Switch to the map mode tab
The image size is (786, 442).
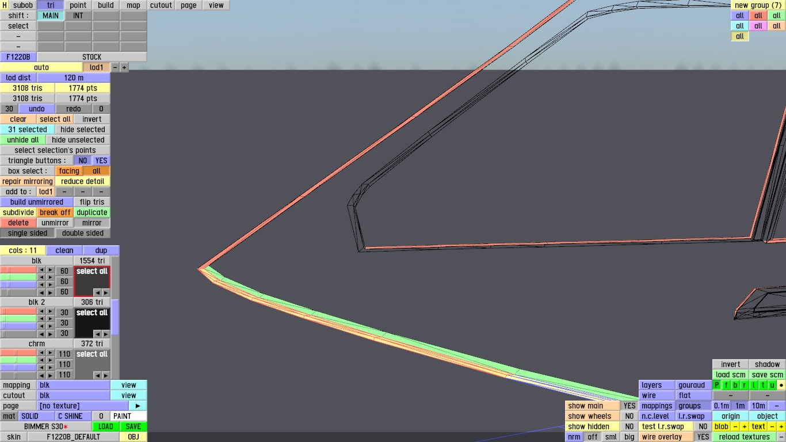(x=133, y=5)
